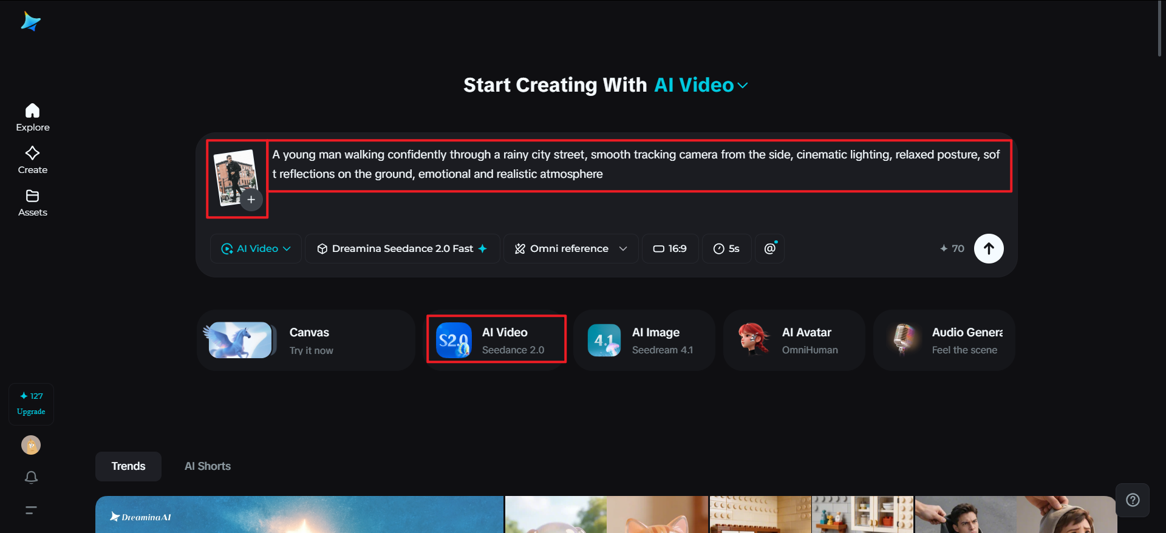1166x533 pixels.
Task: Choose the Dreamina Seedance 2.0 Fast model
Action: click(402, 248)
